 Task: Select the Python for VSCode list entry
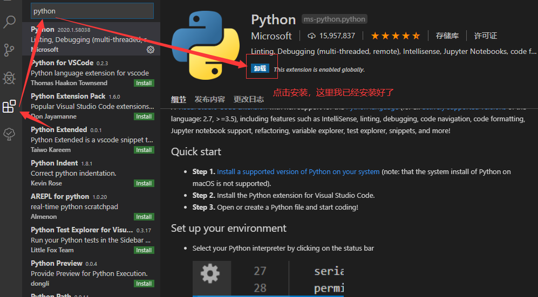pos(91,72)
